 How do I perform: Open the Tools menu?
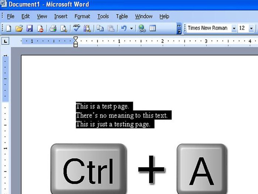[103, 16]
